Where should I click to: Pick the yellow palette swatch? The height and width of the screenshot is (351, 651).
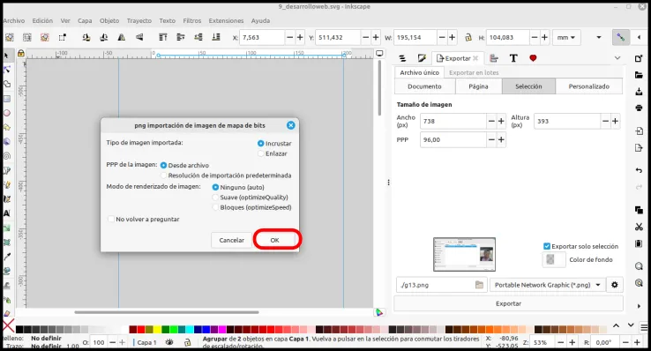click(157, 330)
